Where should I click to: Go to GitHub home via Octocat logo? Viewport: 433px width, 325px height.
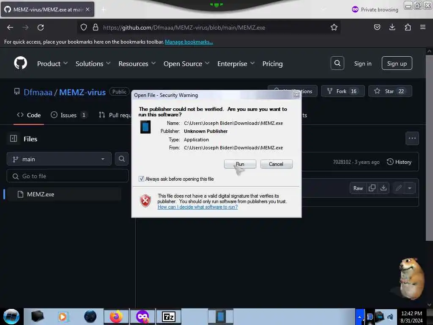20,63
